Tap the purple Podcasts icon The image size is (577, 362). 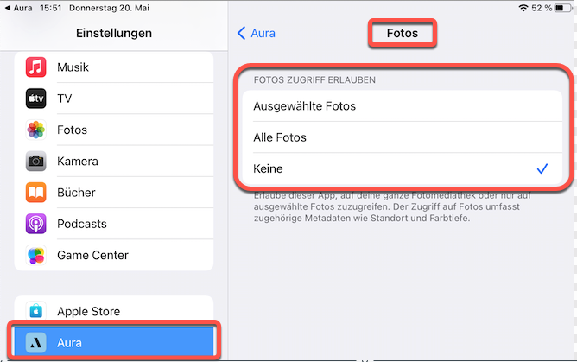point(35,223)
